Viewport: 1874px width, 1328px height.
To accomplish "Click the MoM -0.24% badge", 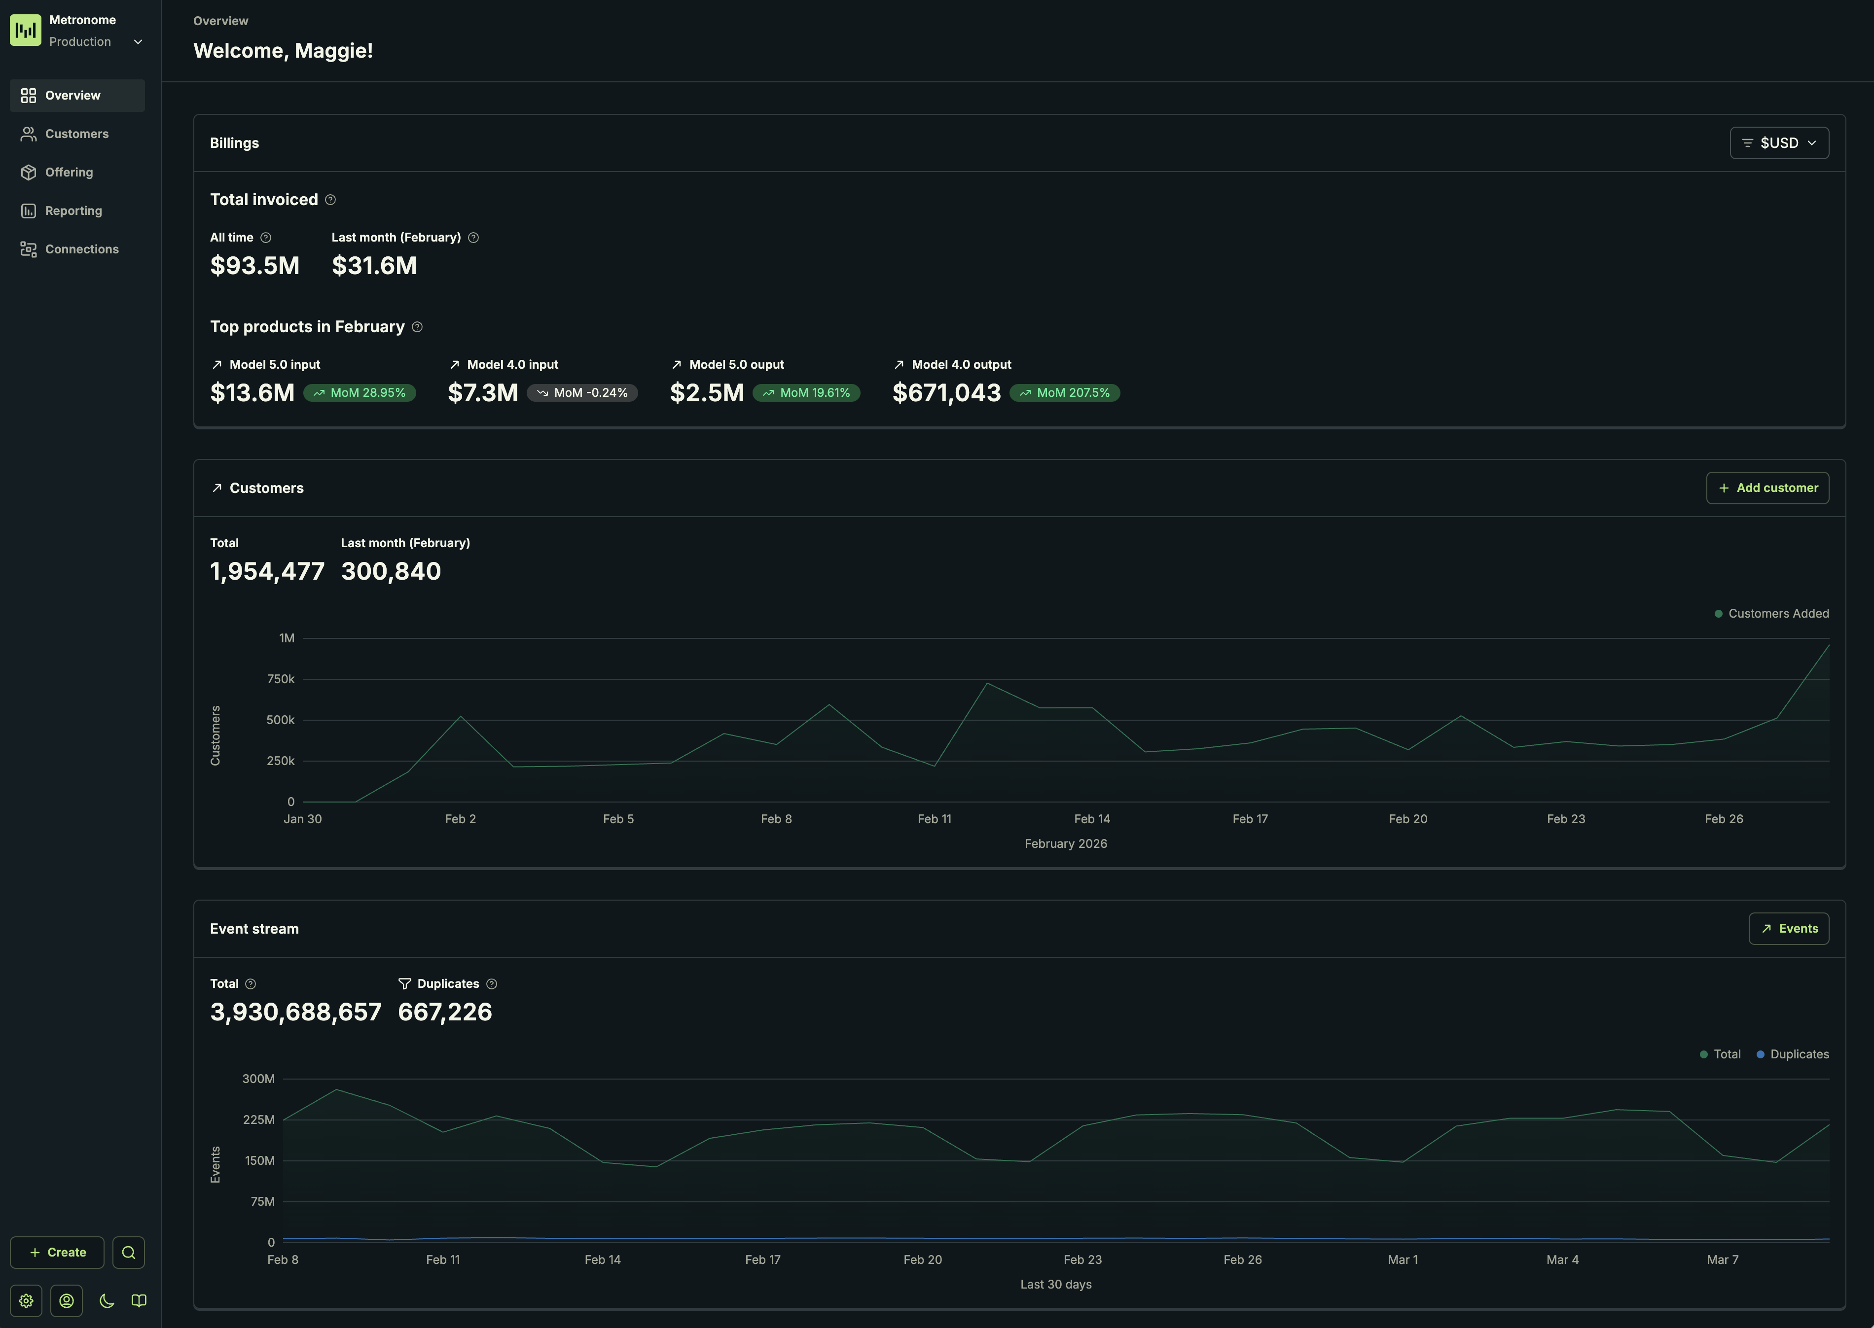I will click(x=582, y=393).
